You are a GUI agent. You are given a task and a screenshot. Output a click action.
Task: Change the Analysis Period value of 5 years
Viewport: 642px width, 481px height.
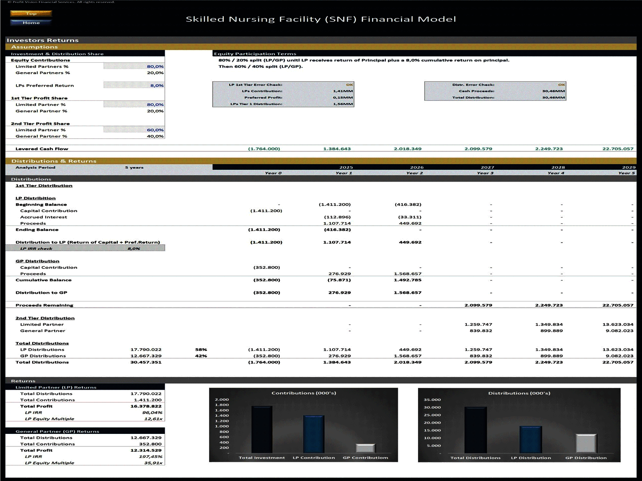(134, 167)
